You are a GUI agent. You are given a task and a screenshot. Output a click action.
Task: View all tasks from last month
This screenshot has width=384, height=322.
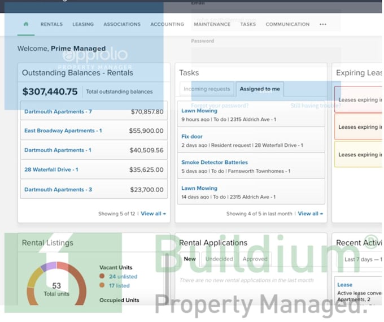[310, 214]
